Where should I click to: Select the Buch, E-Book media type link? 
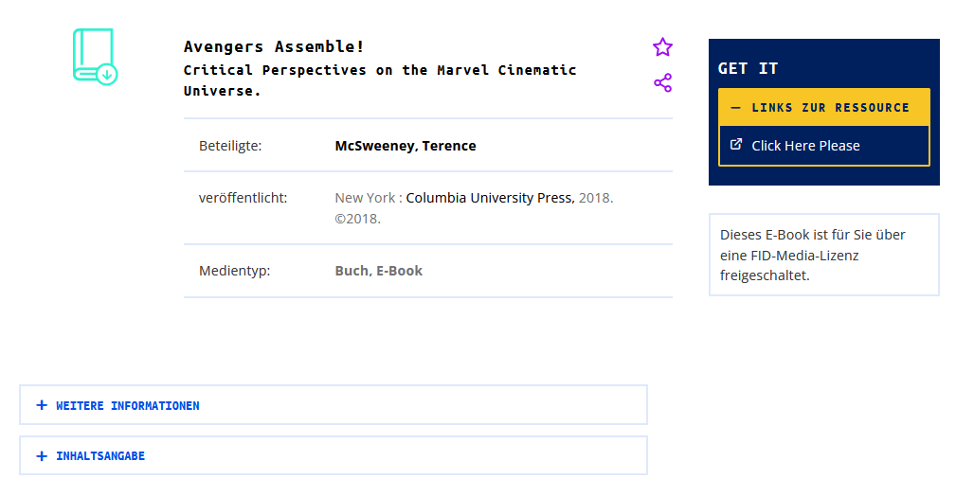pos(378,271)
